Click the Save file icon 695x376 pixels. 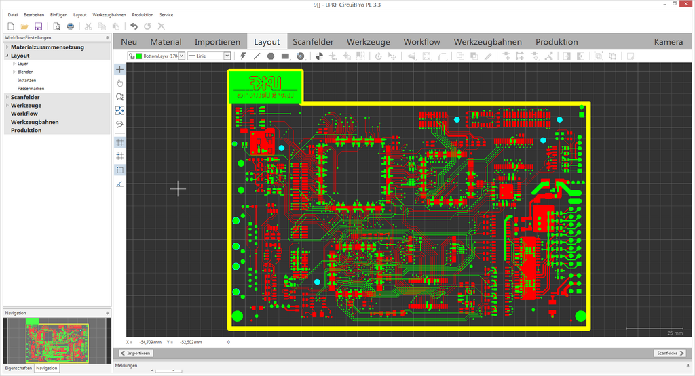[39, 26]
